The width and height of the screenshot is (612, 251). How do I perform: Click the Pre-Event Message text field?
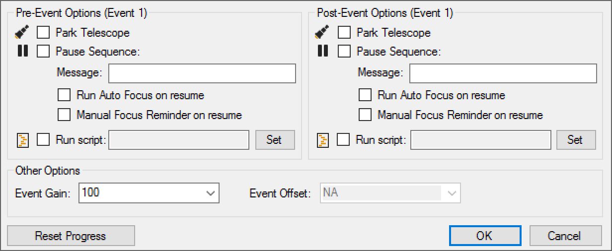click(x=202, y=73)
